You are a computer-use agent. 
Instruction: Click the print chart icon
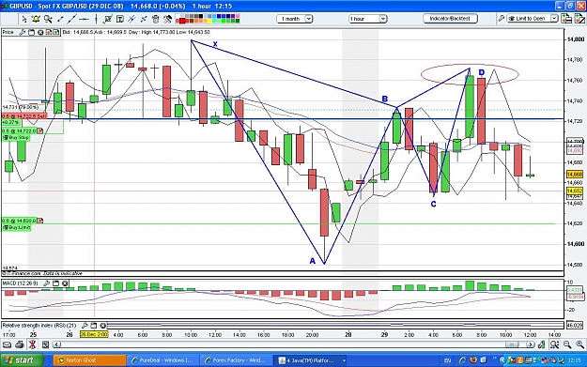19,344
